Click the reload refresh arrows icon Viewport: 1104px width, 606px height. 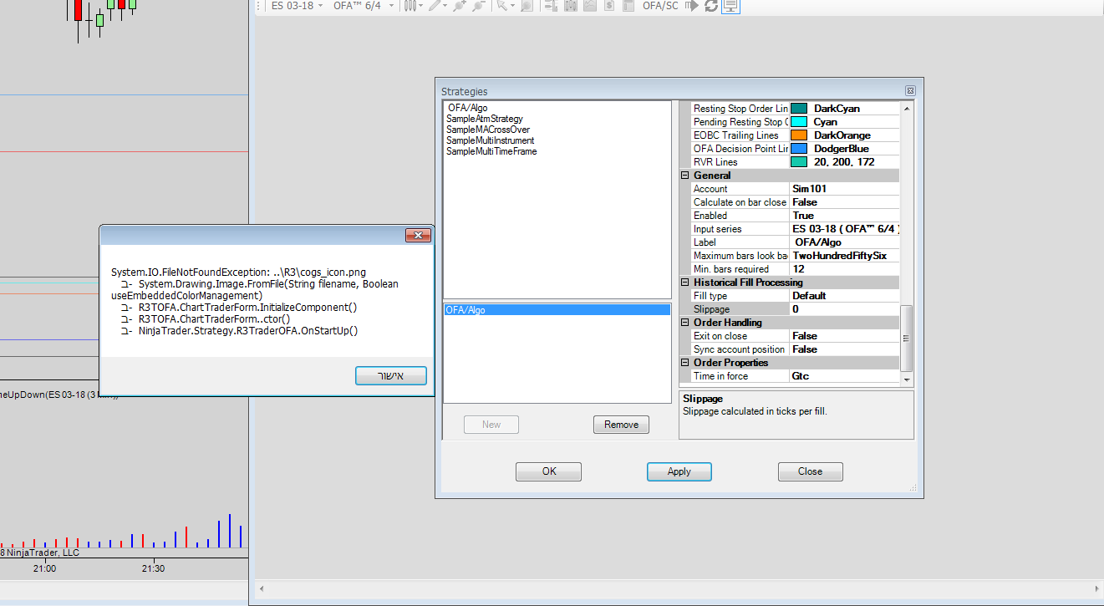(711, 6)
